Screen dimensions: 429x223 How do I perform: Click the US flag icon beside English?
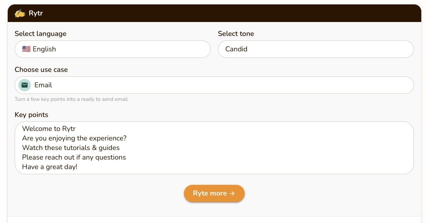click(x=26, y=49)
